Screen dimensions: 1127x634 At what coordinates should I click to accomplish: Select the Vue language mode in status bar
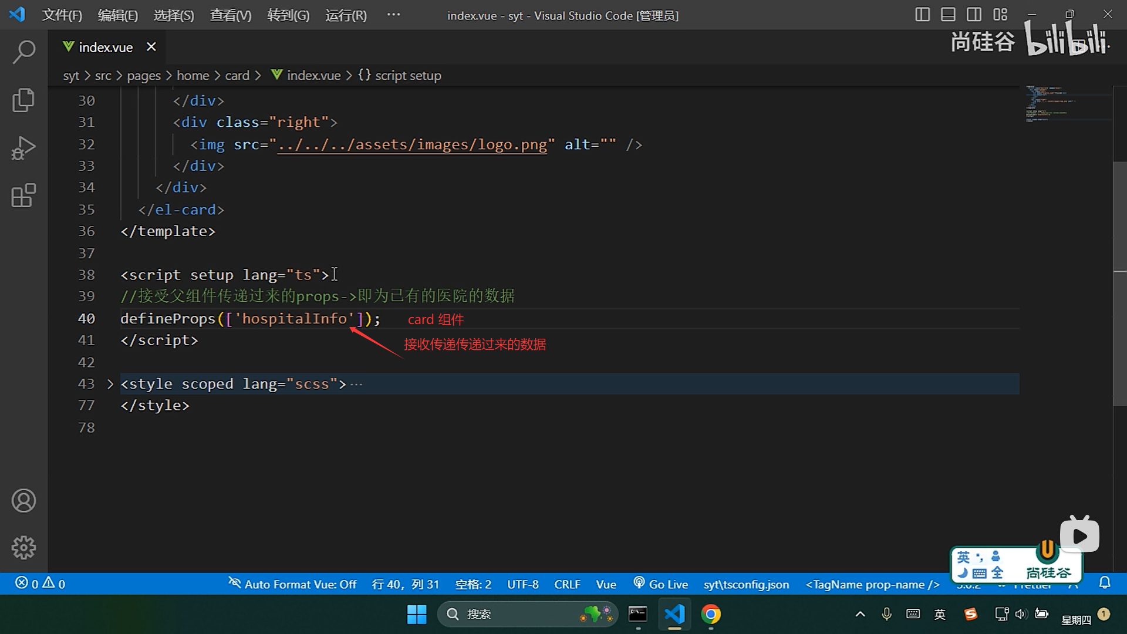click(x=606, y=584)
